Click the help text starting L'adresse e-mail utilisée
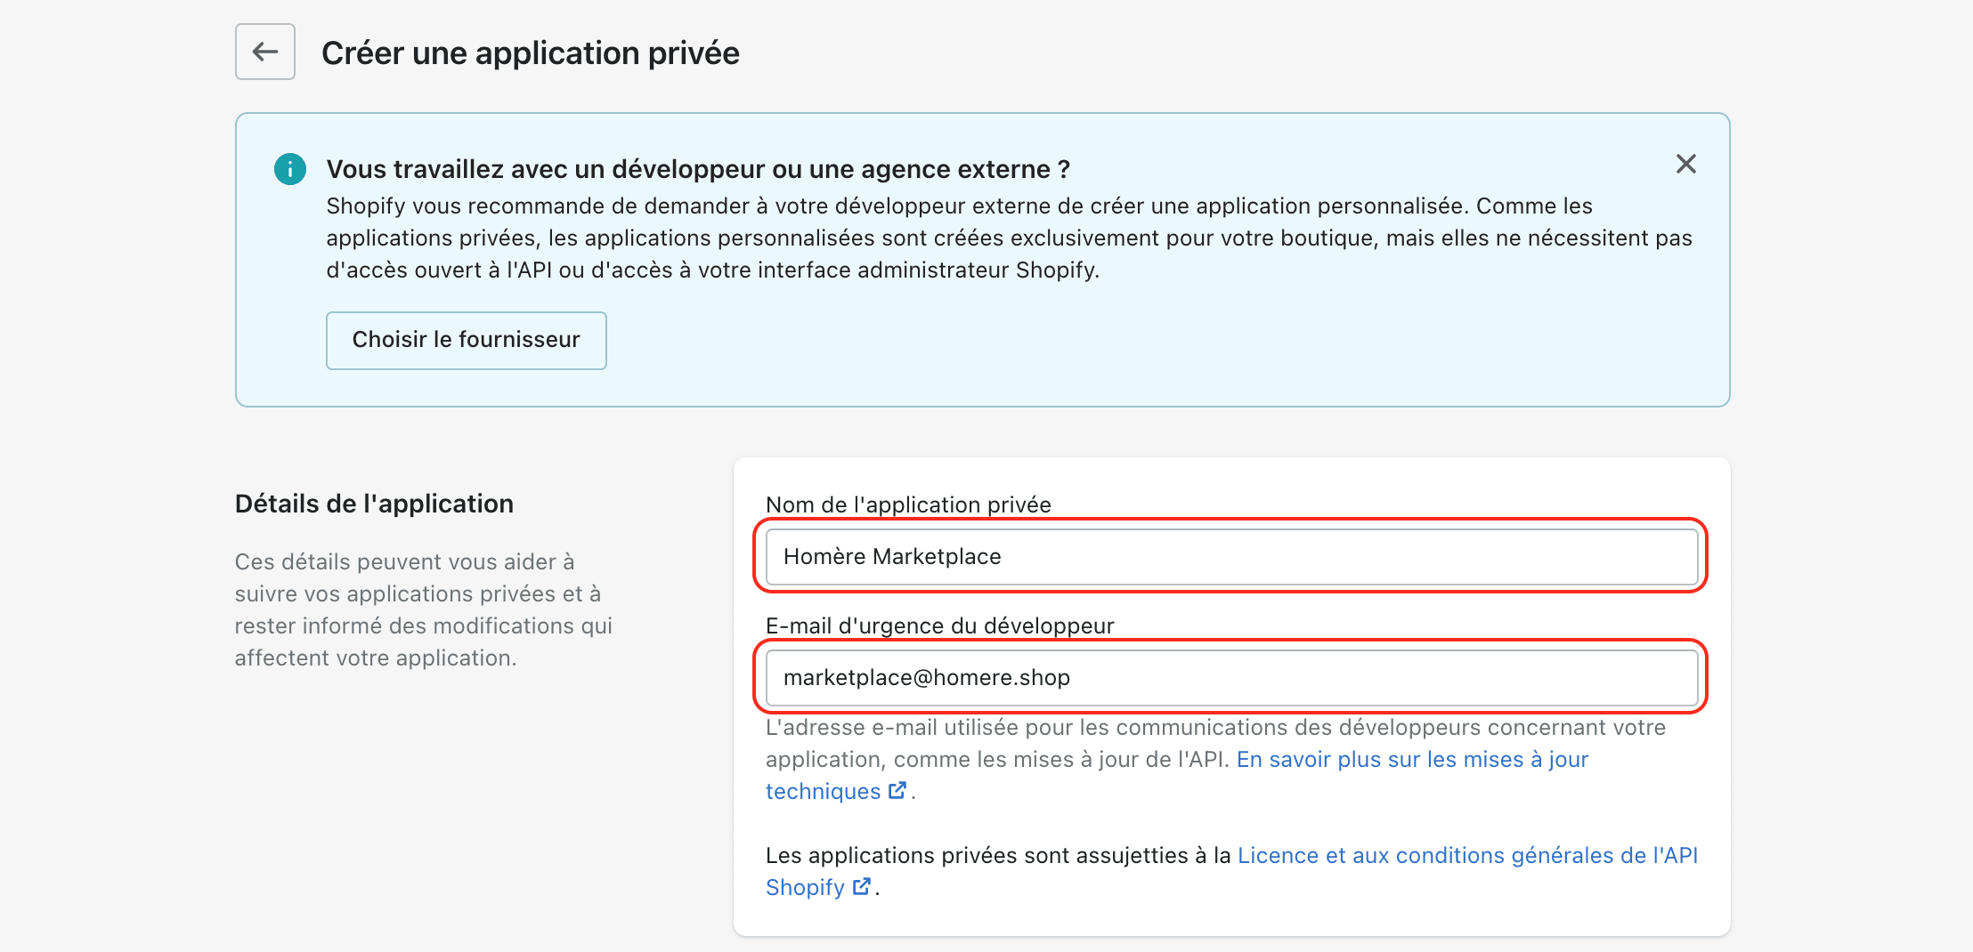Viewport: 1973px width, 952px height. (1215, 744)
